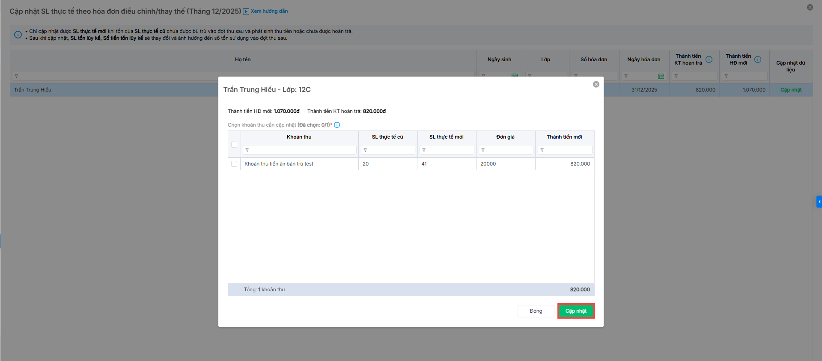Click info icon next to Thành tiền KT hoàn trả
The height and width of the screenshot is (361, 822).
(709, 59)
